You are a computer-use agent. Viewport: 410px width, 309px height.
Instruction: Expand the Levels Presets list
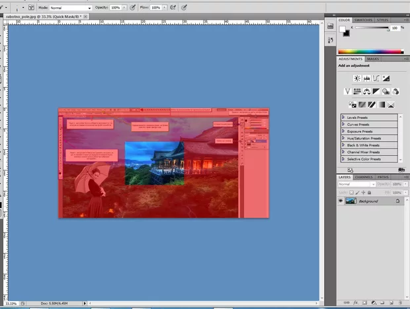coord(344,118)
